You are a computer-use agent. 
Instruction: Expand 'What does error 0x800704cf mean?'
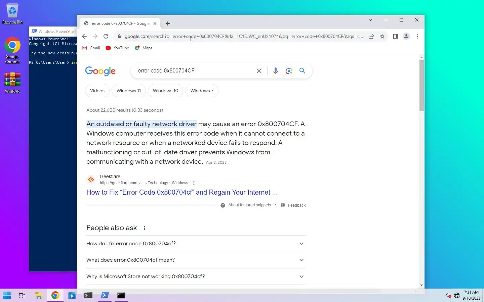click(196, 260)
